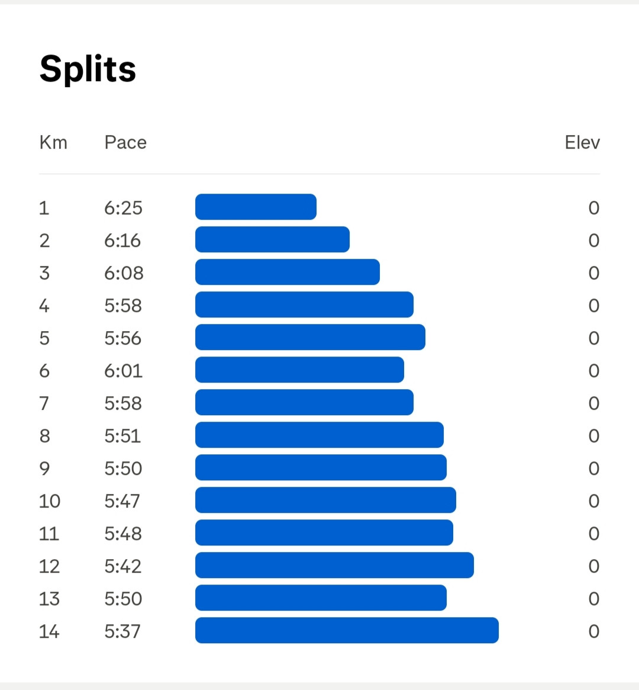Select the kilometer 1 pace bar
639x690 pixels.
pos(256,207)
